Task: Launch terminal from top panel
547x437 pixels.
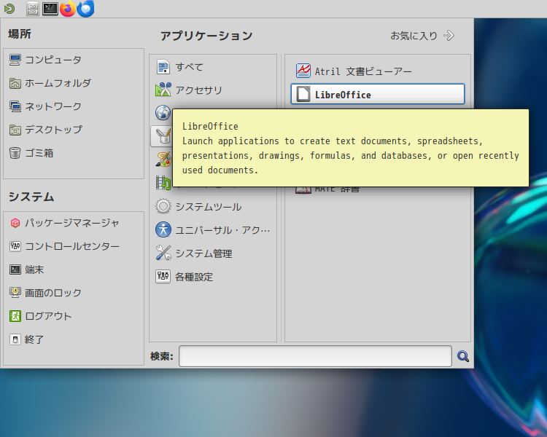Action: click(x=50, y=9)
